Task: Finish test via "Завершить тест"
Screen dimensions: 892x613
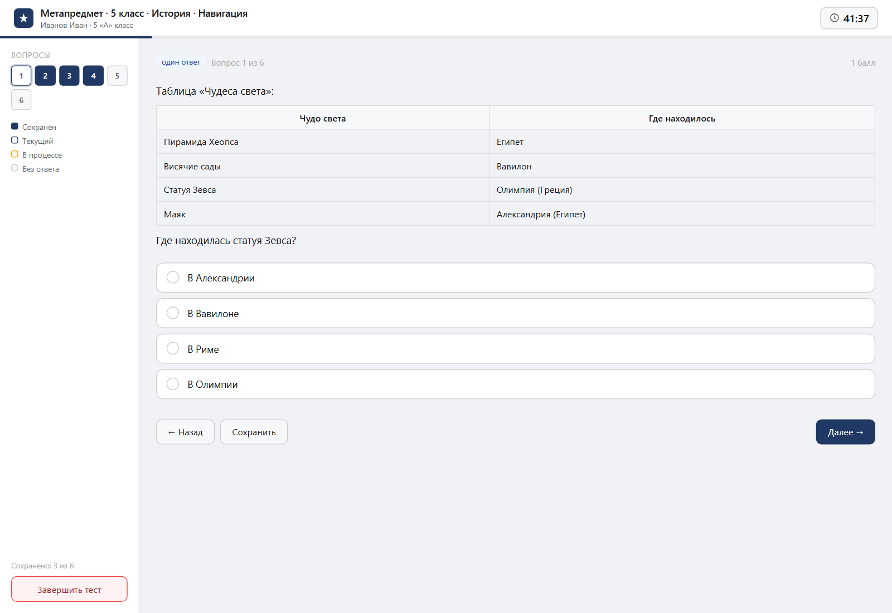Action: pos(69,589)
